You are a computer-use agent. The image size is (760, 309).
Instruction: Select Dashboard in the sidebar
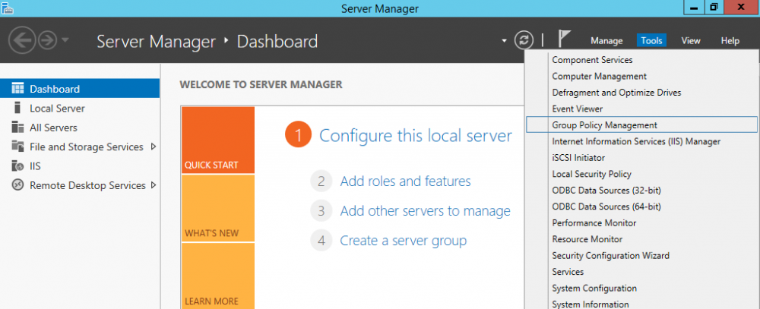pos(80,89)
